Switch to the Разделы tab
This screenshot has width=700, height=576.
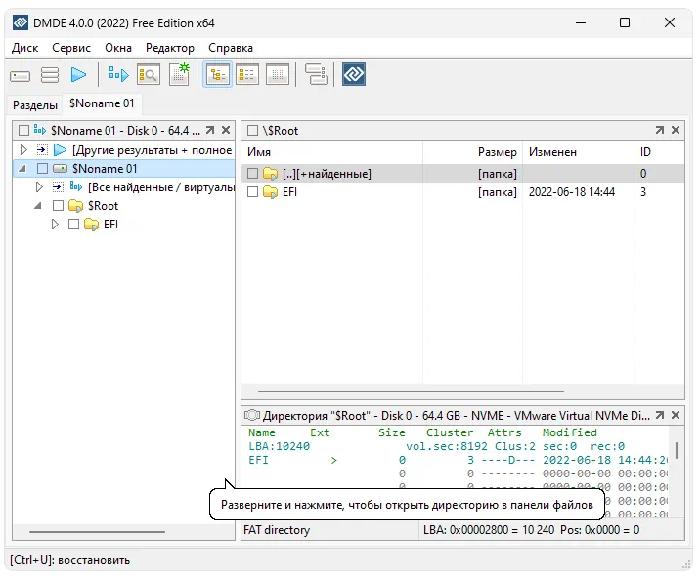tap(35, 105)
